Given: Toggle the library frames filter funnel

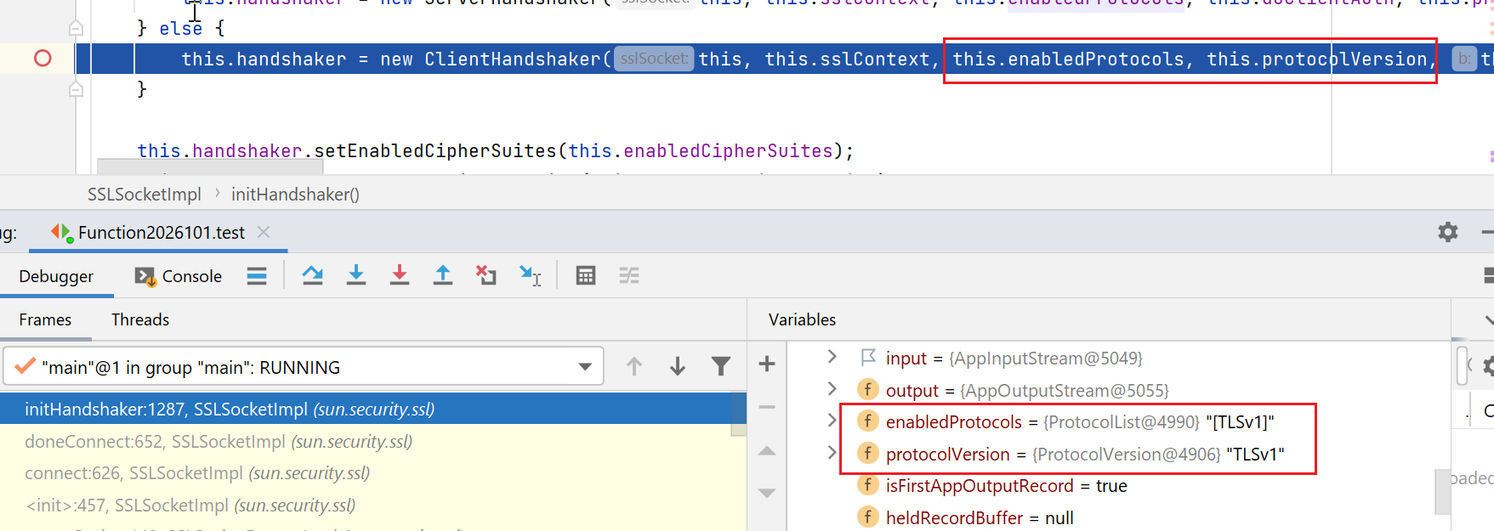Looking at the screenshot, I should [x=721, y=366].
